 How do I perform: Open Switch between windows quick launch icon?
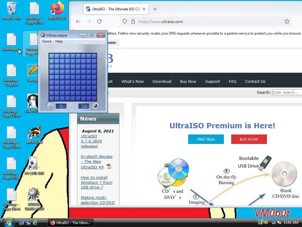point(28,223)
